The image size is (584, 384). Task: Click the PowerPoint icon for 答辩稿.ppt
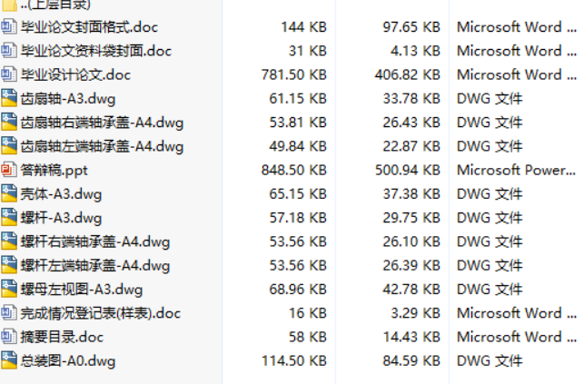(9, 170)
